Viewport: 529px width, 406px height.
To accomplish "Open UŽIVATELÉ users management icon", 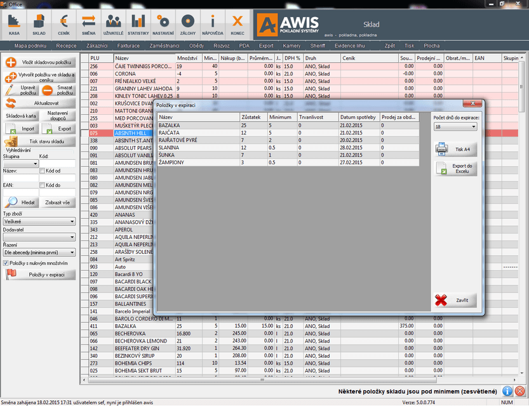I will (113, 23).
